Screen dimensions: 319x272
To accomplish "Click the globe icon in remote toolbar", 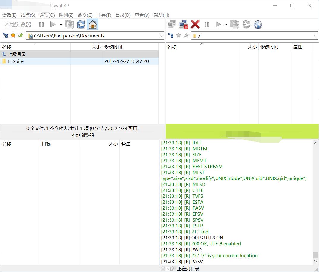I will coord(258,25).
